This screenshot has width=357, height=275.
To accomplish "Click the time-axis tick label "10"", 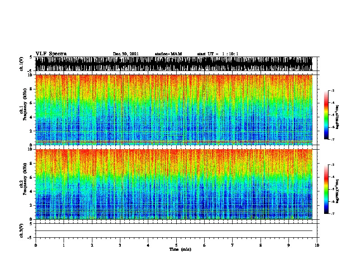I will pyautogui.click(x=317, y=245).
